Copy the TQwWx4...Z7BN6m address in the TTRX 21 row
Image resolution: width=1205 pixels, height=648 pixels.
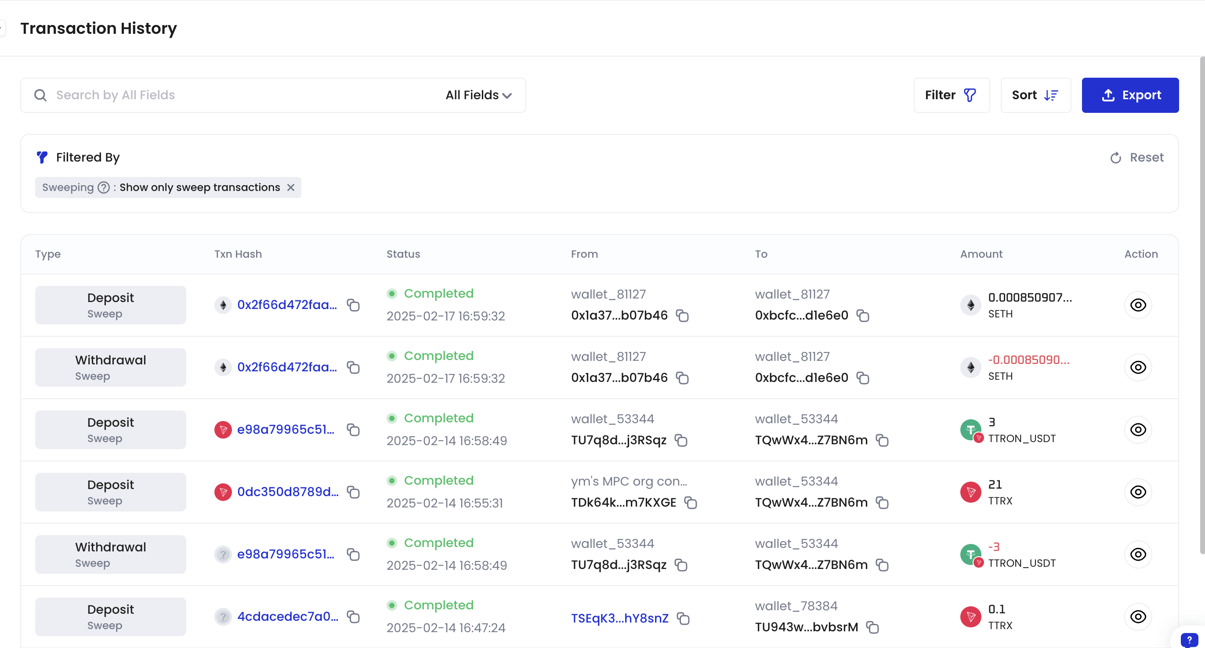882,503
